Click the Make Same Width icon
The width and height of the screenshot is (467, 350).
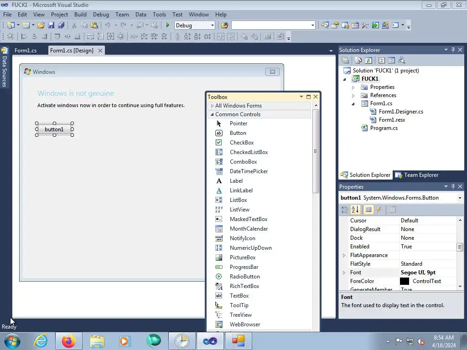click(x=90, y=36)
